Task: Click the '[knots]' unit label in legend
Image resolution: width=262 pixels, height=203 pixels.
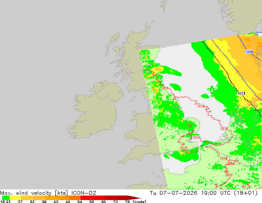Action: [140, 201]
